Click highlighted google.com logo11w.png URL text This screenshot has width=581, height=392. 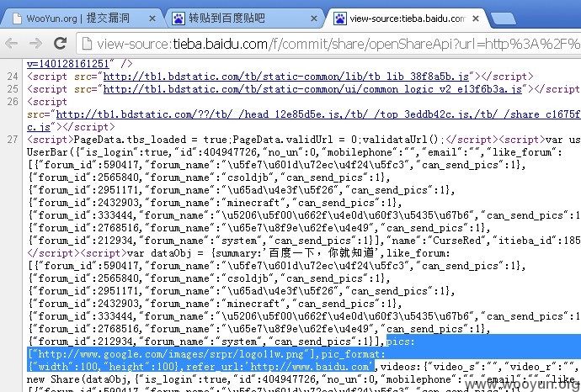[x=171, y=354]
